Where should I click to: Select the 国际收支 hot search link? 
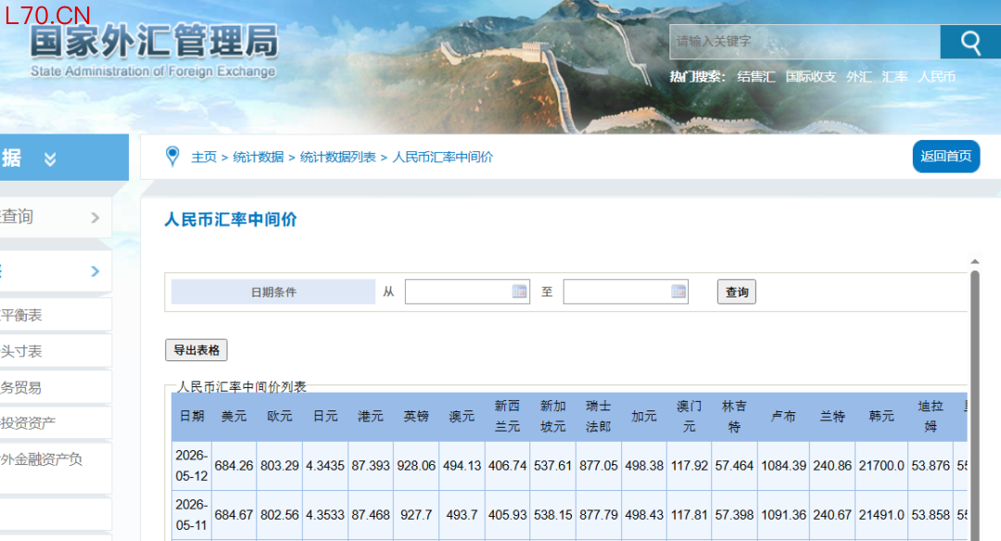[x=811, y=77]
